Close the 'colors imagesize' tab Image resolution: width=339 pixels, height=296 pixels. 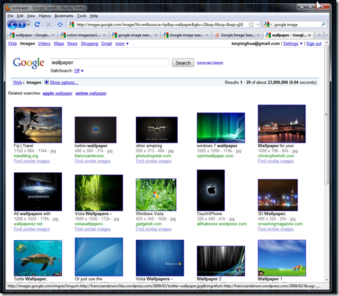(104, 35)
